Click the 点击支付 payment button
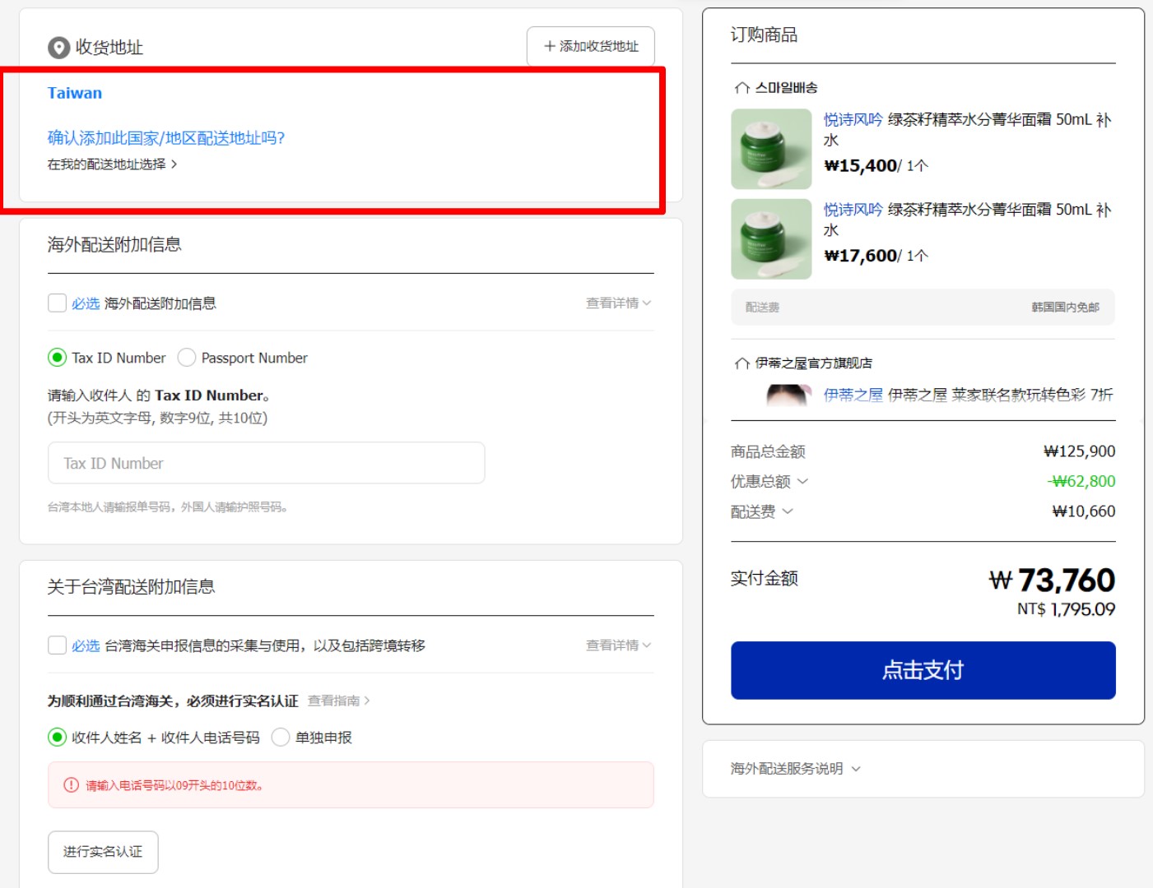This screenshot has width=1153, height=888. (922, 670)
